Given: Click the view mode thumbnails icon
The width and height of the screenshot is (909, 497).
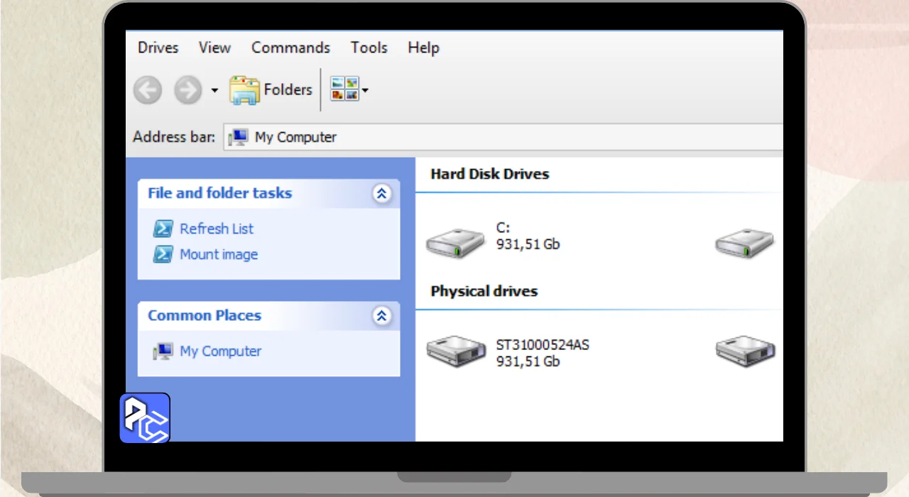Looking at the screenshot, I should (x=344, y=89).
